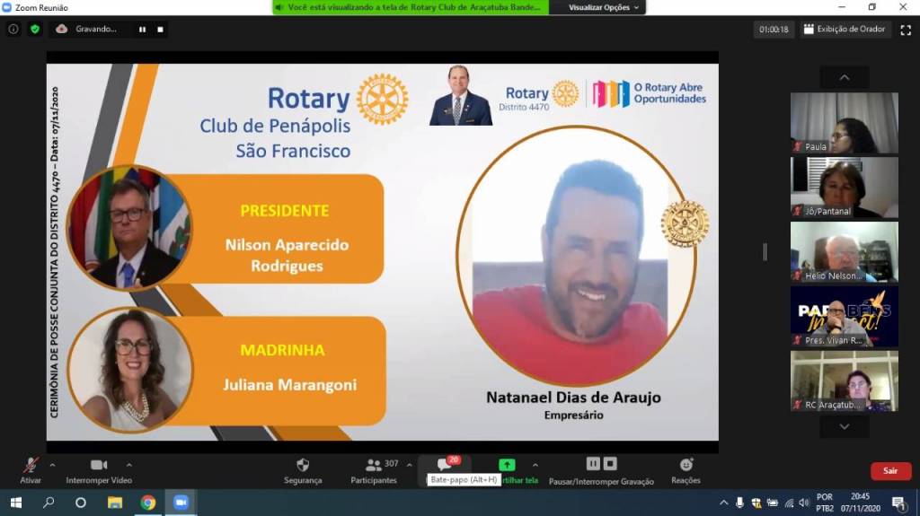Click the green Compartilhar tela icon

tap(507, 465)
